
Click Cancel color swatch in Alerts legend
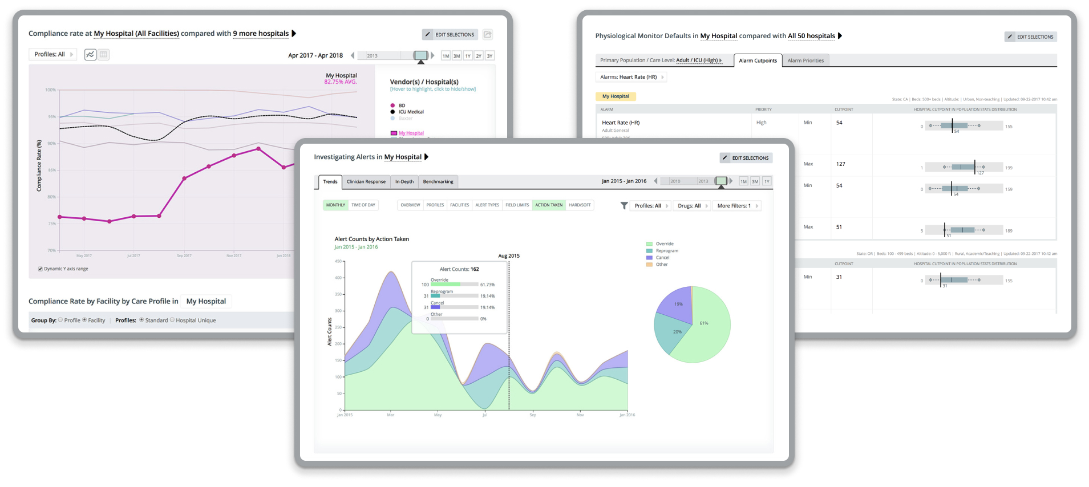[649, 258]
